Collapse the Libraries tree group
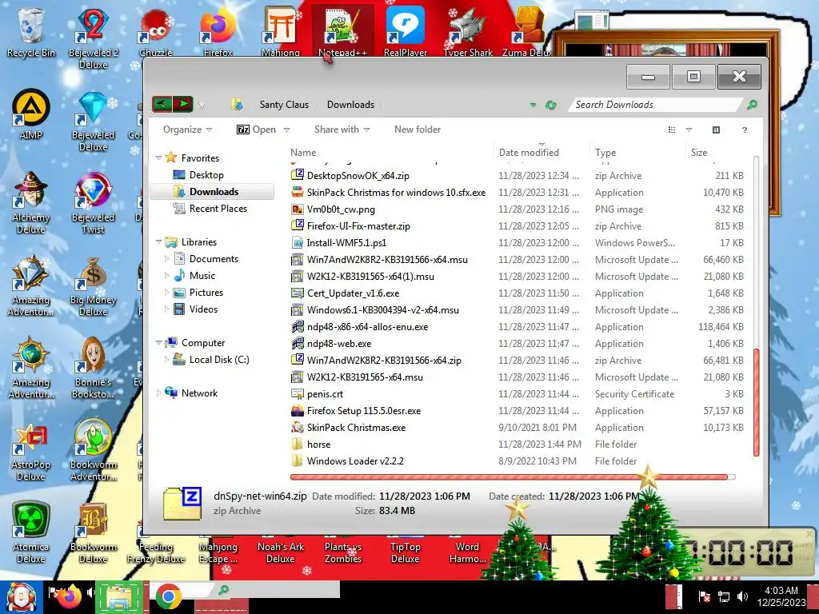Viewport: 819px width, 614px height. point(158,241)
